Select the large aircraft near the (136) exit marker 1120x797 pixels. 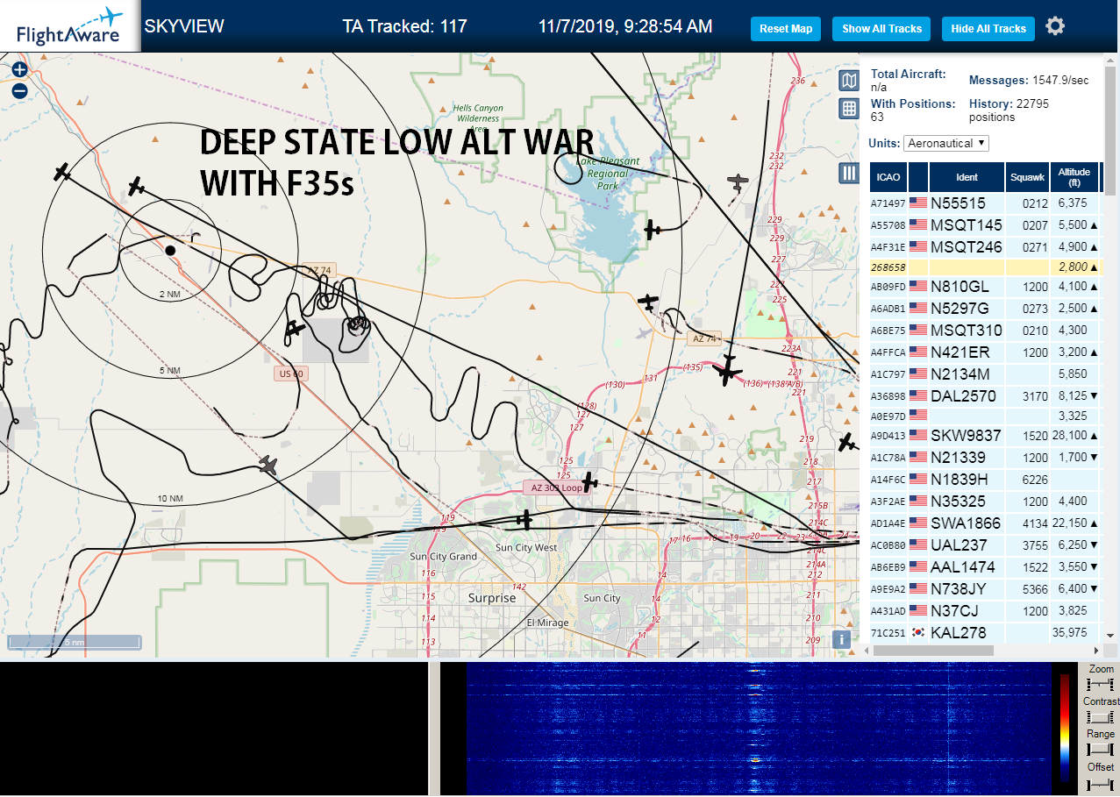point(727,370)
